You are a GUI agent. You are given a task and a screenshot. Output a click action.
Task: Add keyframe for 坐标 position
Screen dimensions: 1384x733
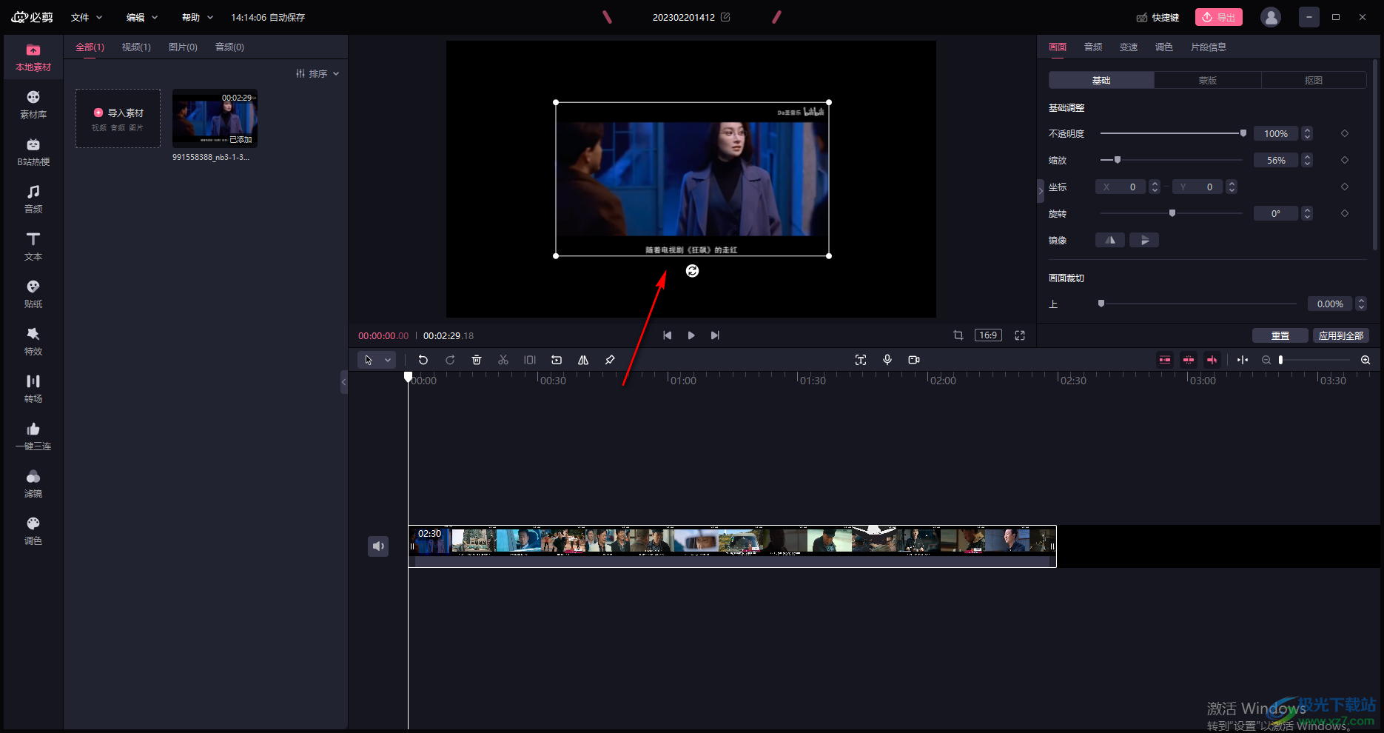[1345, 187]
